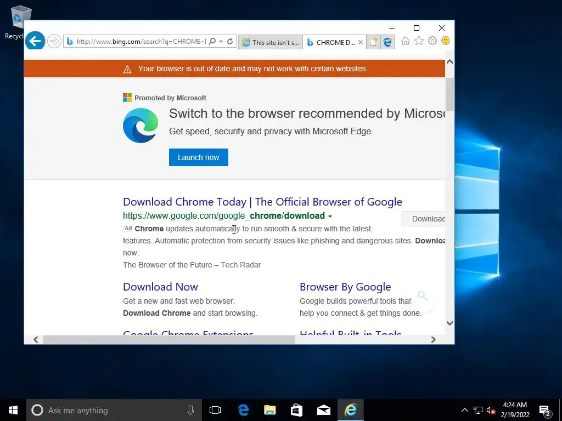Viewport: 562px width, 421px height.
Task: Open File Explorer from taskbar
Action: tap(270, 410)
